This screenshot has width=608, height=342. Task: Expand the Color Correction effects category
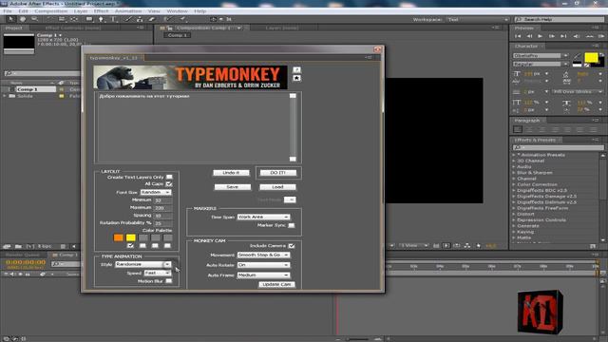(514, 184)
